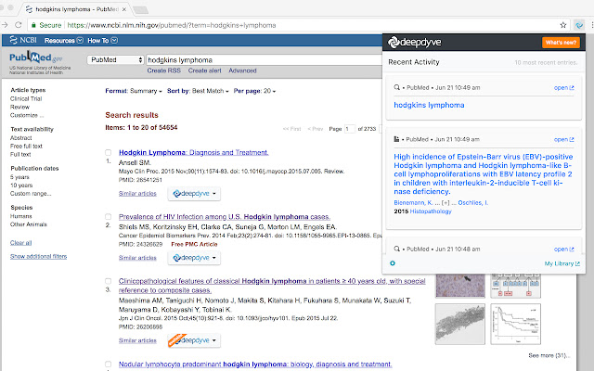
Task: Close the hodgkins lymphoma browser tab
Action: [x=123, y=9]
